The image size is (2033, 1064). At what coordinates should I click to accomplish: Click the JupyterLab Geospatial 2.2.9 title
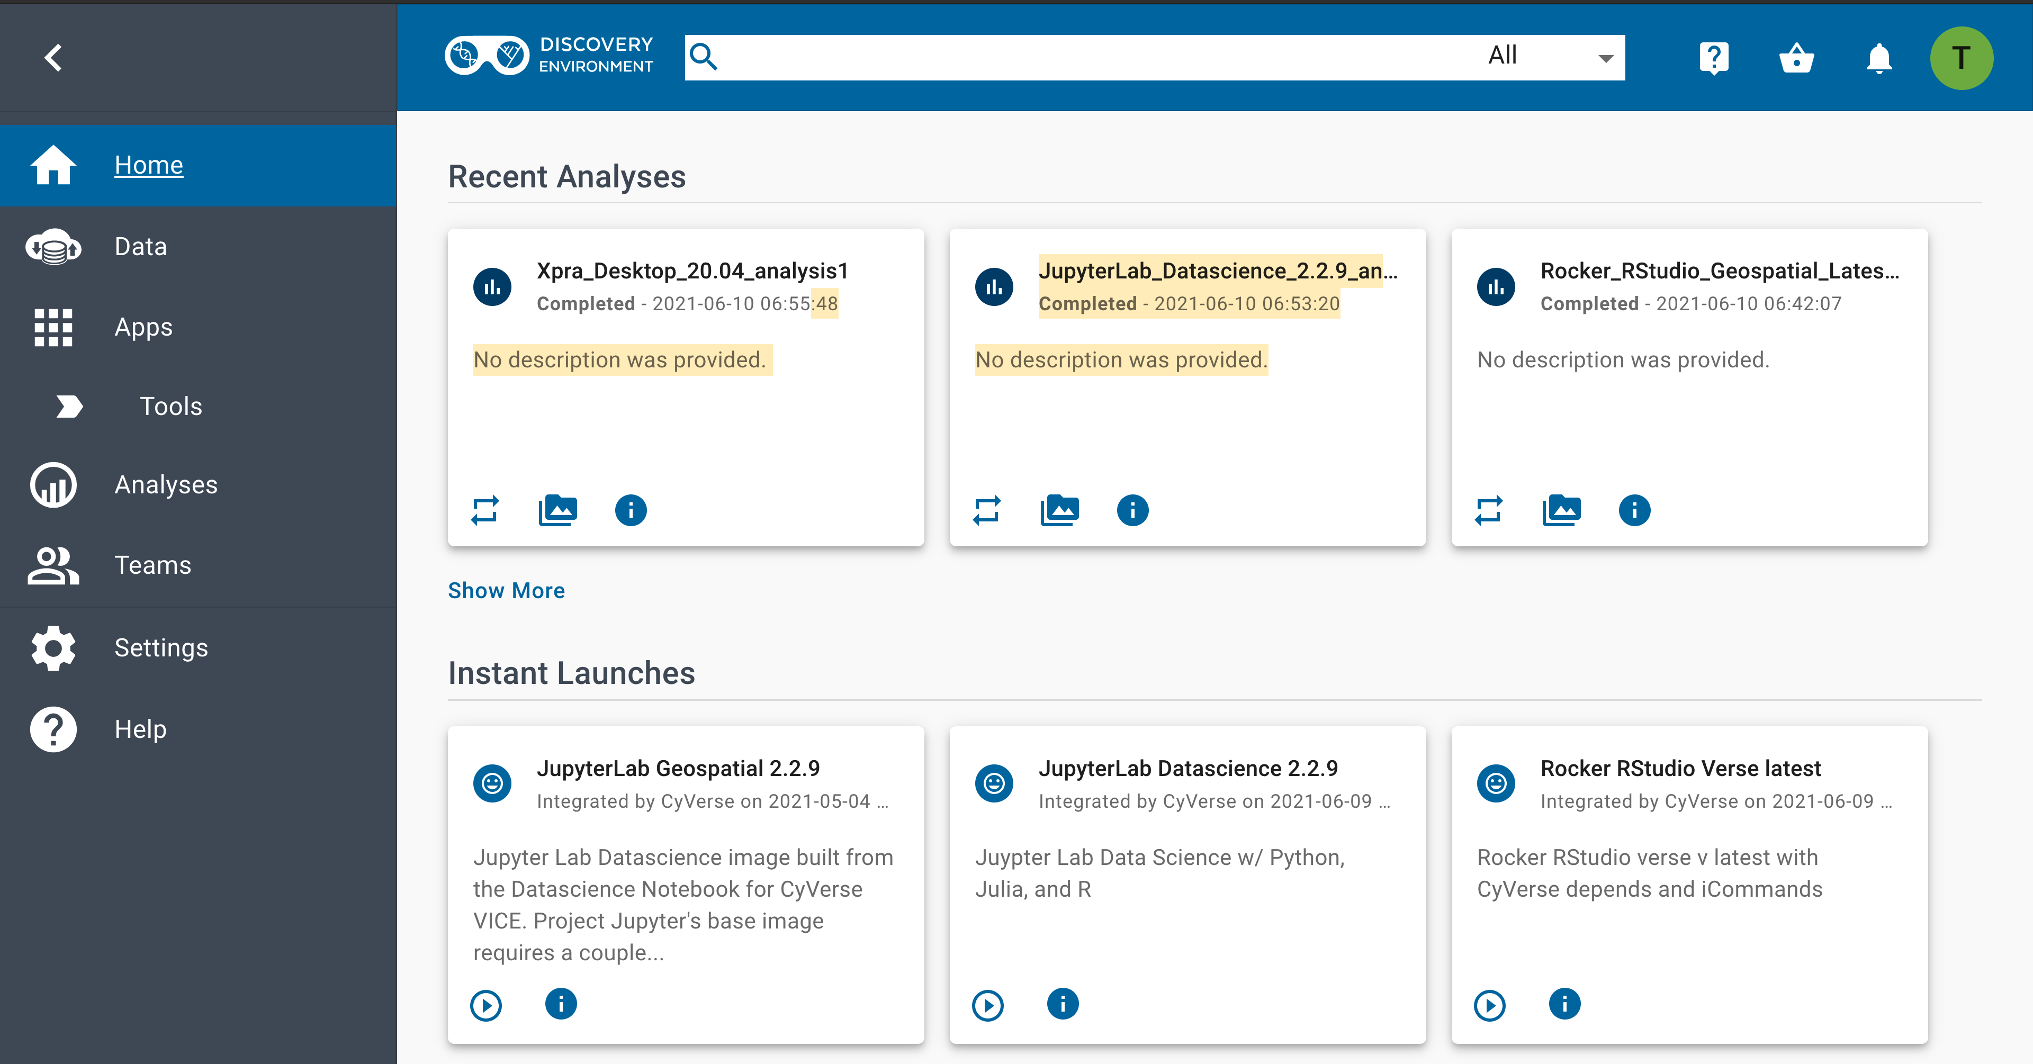(x=678, y=768)
